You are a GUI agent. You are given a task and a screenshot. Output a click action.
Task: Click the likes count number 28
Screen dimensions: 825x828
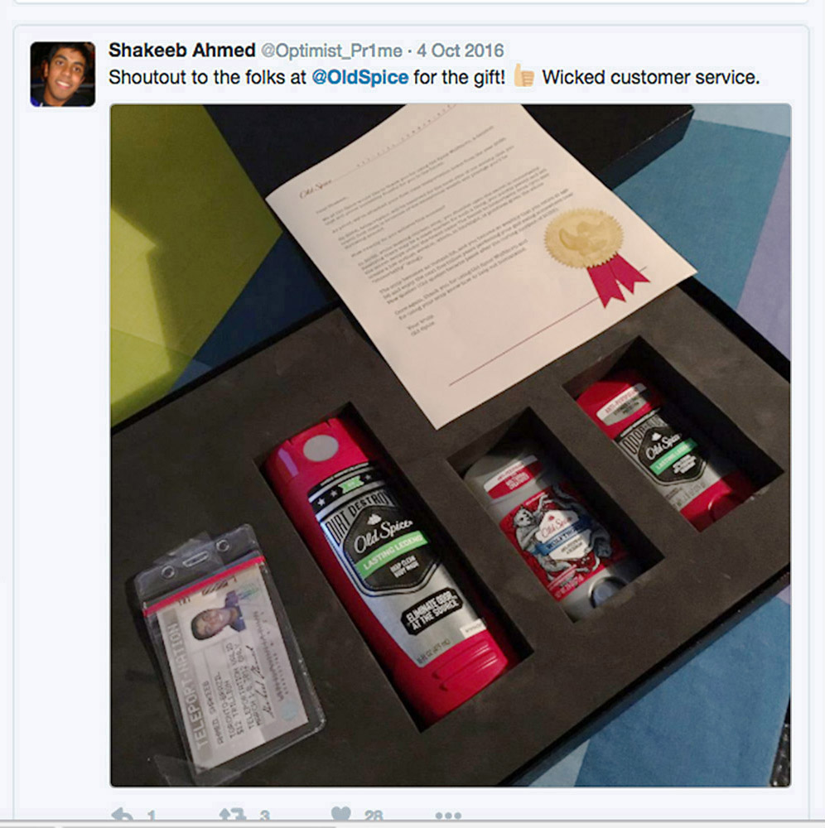pos(374,817)
